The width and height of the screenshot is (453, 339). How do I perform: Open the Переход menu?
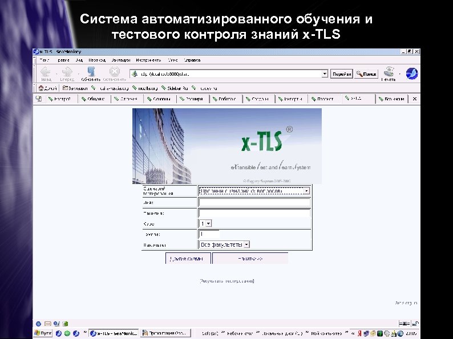97,60
